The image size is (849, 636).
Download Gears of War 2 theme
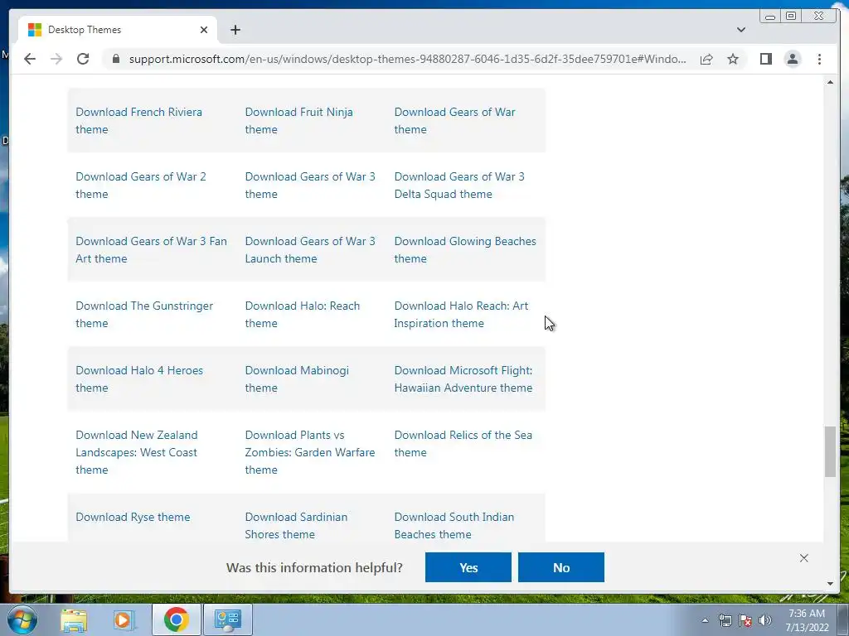(141, 185)
